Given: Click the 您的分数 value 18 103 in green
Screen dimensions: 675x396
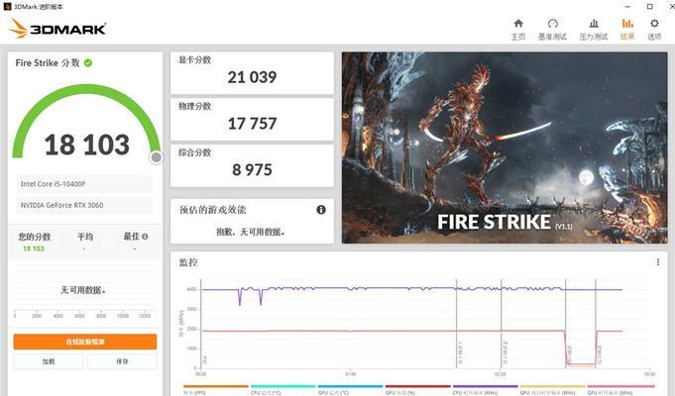Looking at the screenshot, I should [x=34, y=248].
